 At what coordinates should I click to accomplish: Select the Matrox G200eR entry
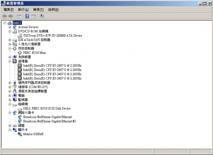pyautogui.click(x=33, y=134)
